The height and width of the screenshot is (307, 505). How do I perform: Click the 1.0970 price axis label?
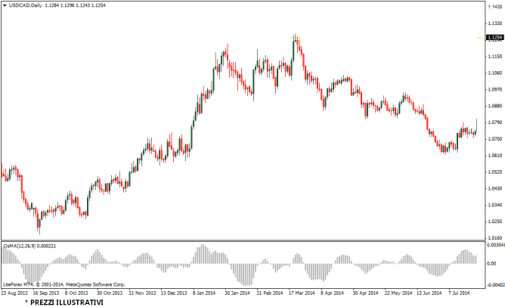pos(496,89)
